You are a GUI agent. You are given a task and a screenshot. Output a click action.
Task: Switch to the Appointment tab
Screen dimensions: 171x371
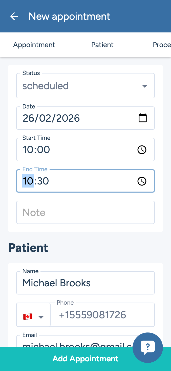[34, 45]
